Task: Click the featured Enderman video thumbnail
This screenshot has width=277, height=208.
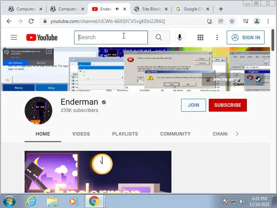Action: pyautogui.click(x=98, y=172)
